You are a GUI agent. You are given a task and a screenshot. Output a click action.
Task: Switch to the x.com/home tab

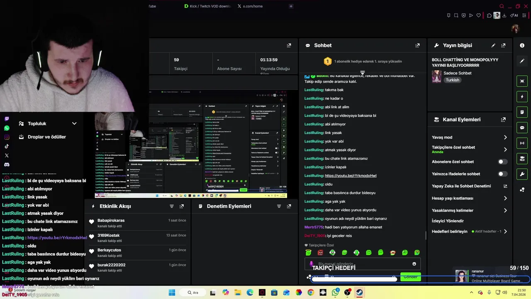[x=250, y=6]
